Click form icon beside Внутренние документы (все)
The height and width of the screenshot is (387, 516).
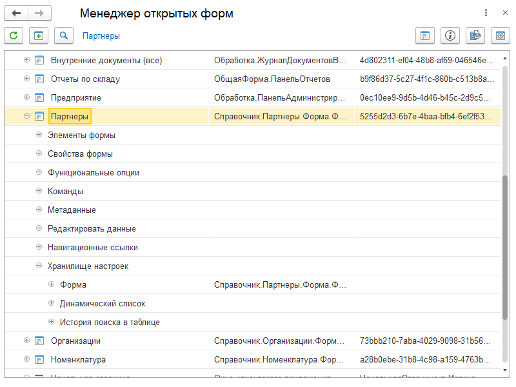(x=39, y=60)
